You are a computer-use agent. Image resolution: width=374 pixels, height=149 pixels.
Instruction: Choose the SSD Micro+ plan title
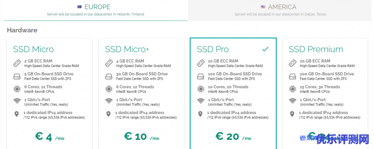coord(128,49)
